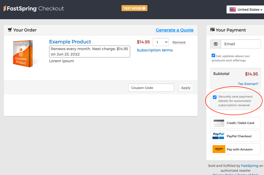The image size is (264, 175).
Task: Remove Example Product from the order
Action: tap(179, 42)
